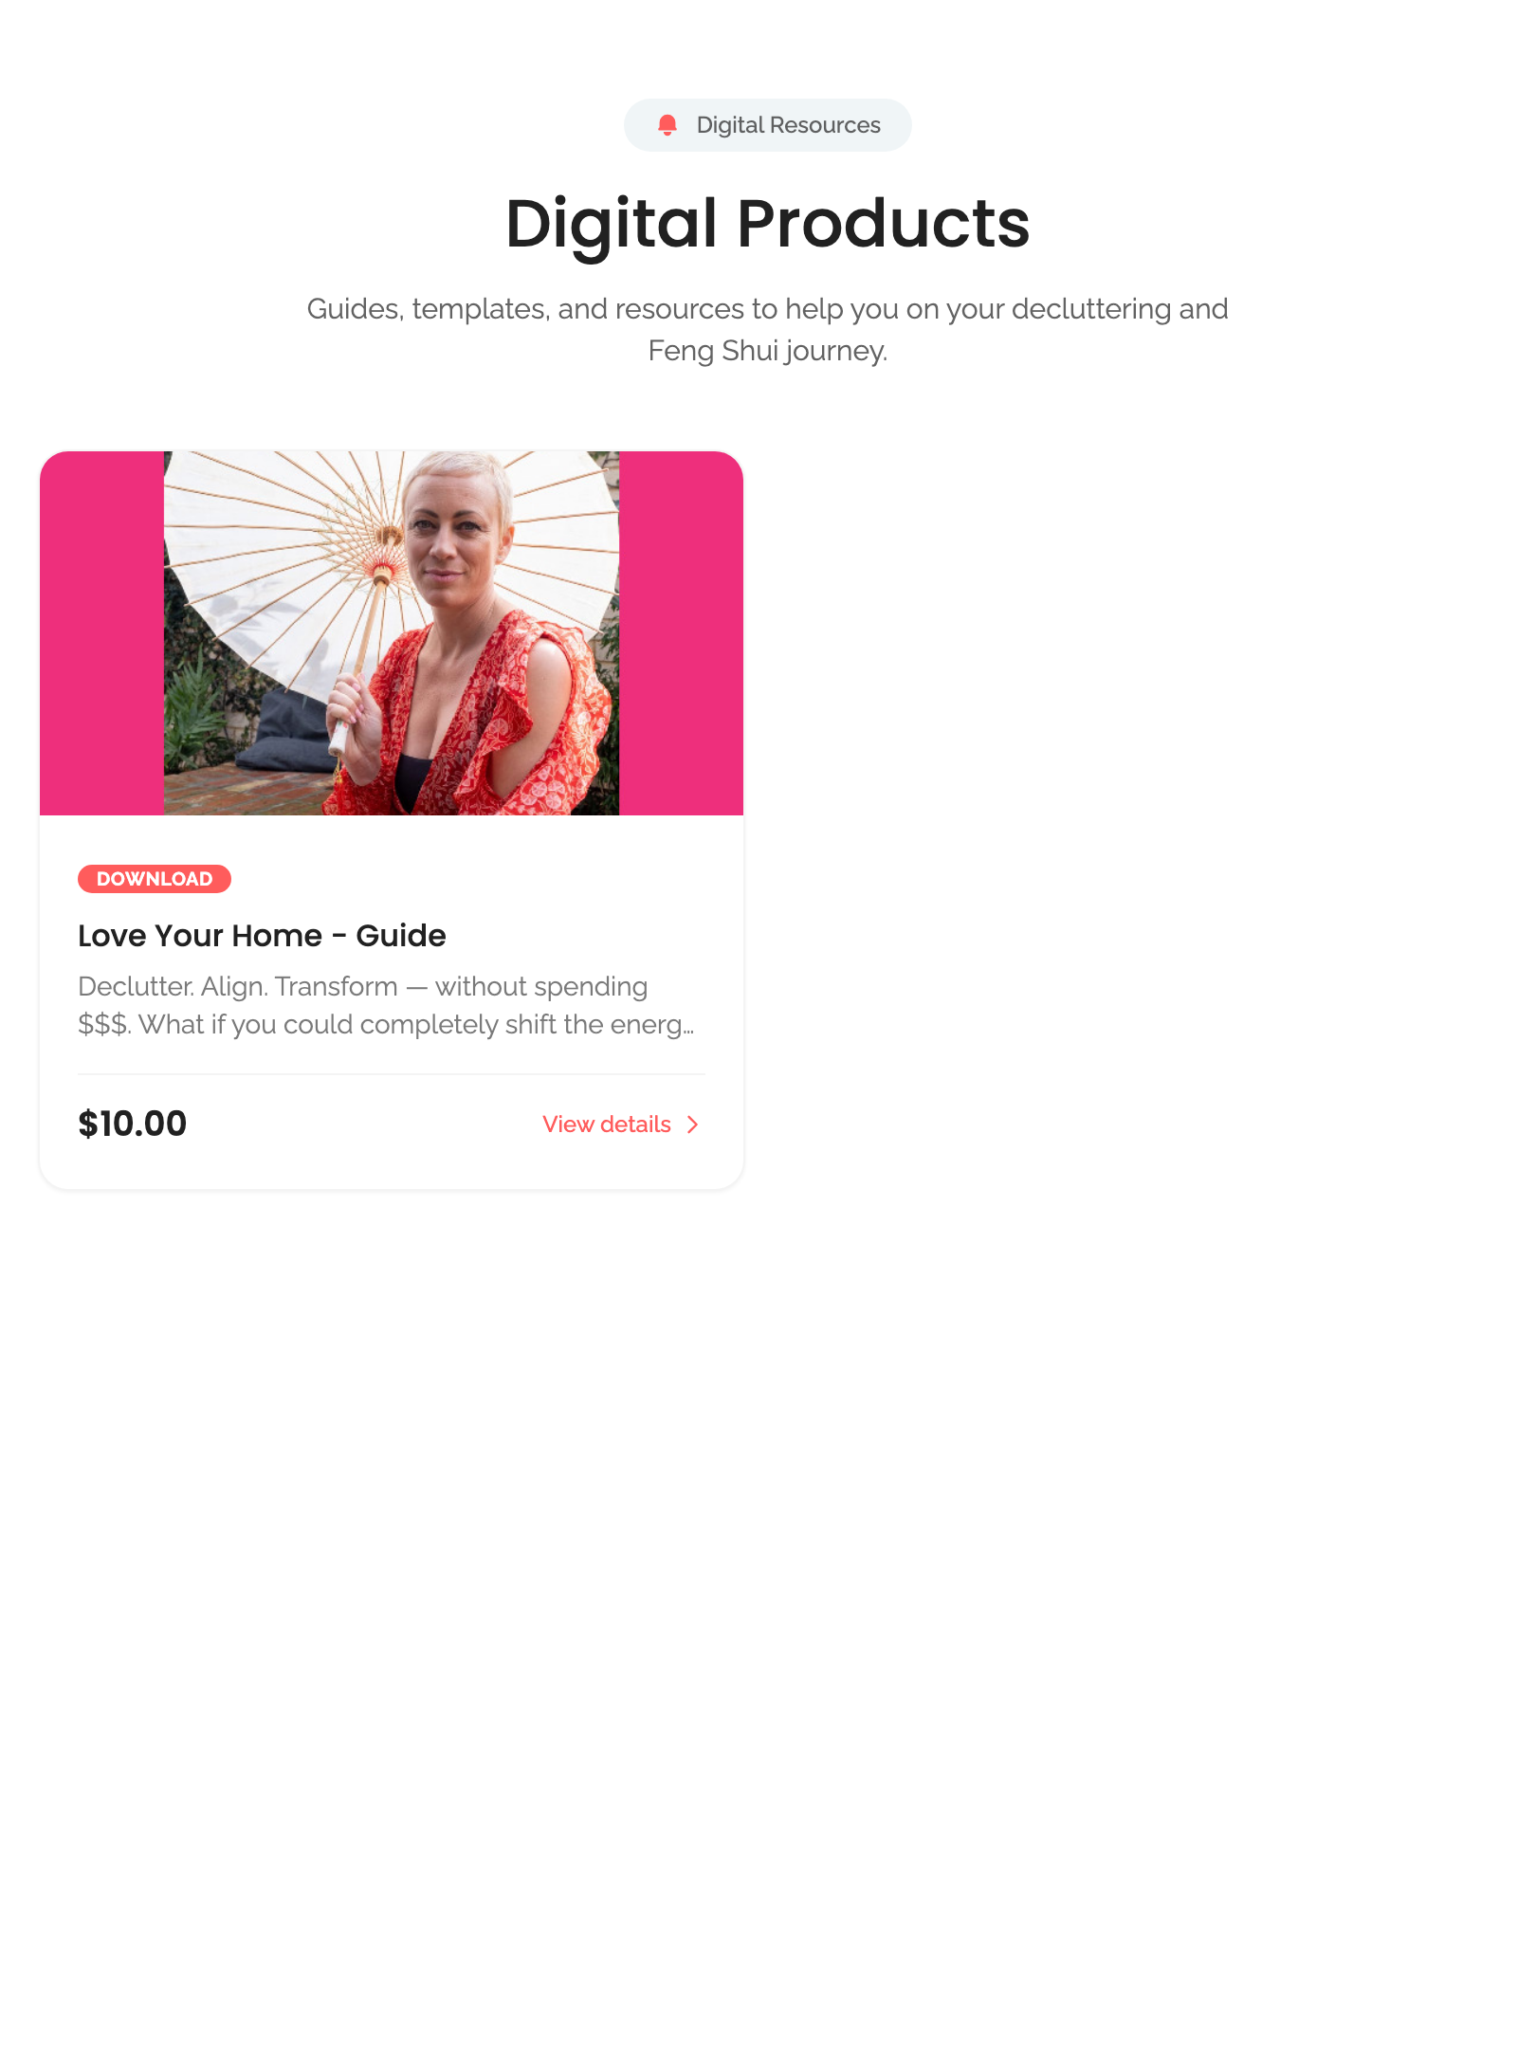Click the right-arrow icon on the product card
Image resolution: width=1536 pixels, height=2048 pixels.
(x=693, y=1125)
